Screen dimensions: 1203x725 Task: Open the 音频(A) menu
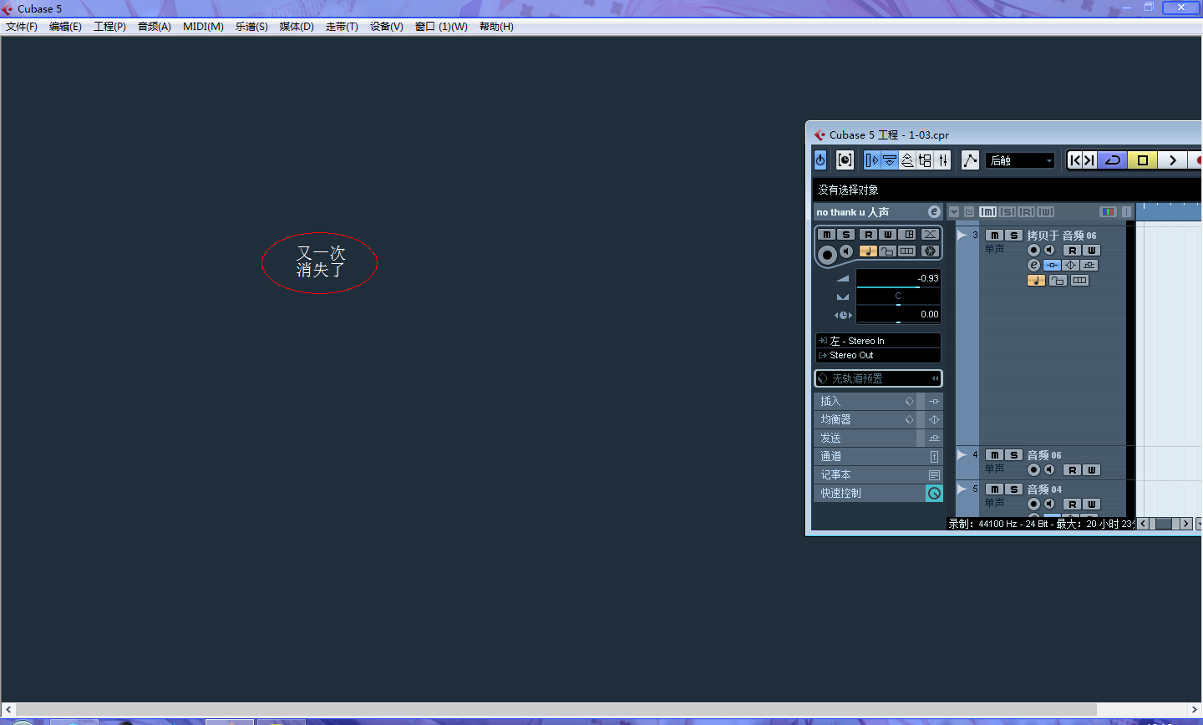pos(154,27)
